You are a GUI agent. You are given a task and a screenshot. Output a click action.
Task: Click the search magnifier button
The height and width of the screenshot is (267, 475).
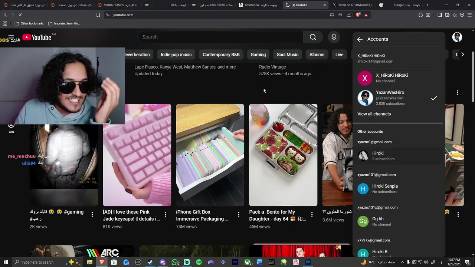coord(313,37)
